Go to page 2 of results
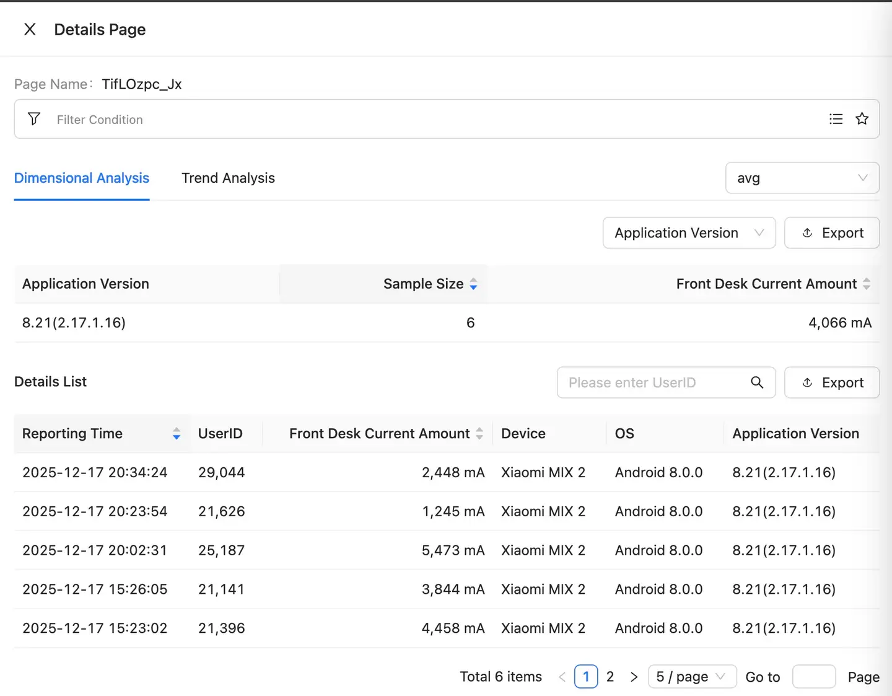 [610, 677]
